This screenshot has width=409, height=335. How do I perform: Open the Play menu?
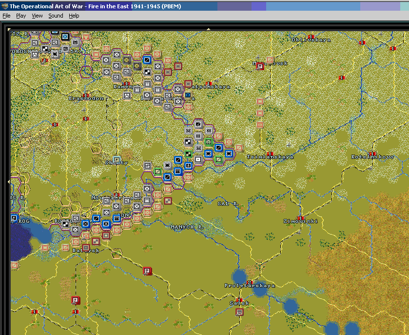(21, 16)
